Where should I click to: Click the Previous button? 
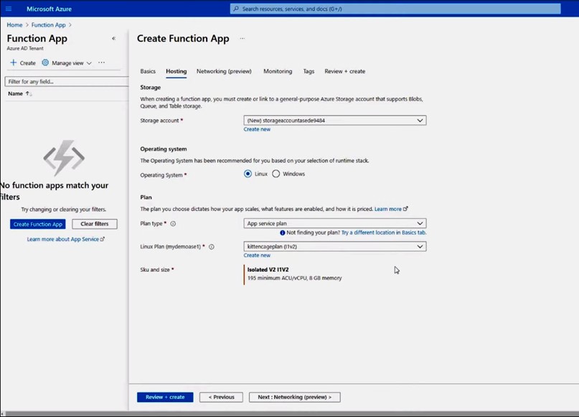[221, 397]
